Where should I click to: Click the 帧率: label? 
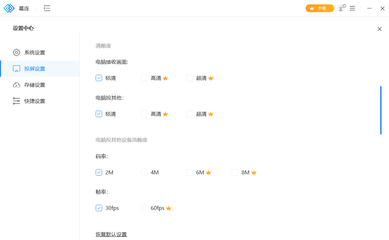tap(102, 192)
